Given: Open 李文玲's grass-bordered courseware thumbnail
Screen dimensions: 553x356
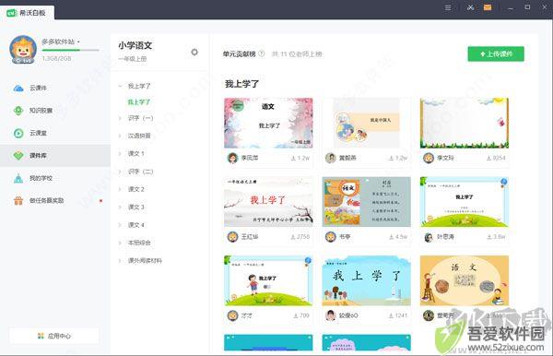Looking at the screenshot, I should (x=465, y=123).
